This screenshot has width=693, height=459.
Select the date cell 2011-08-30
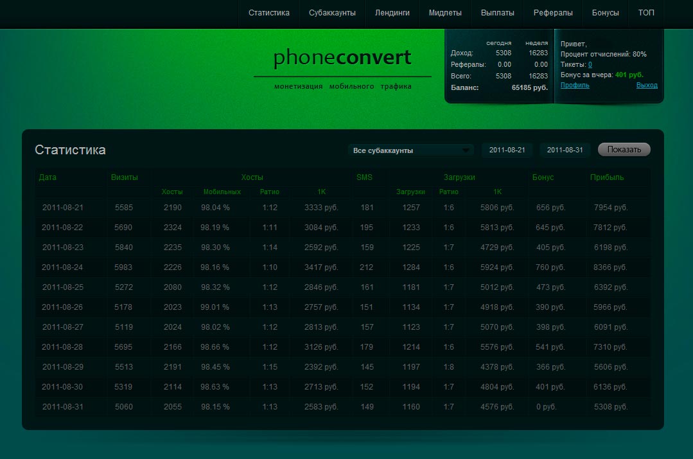[62, 386]
